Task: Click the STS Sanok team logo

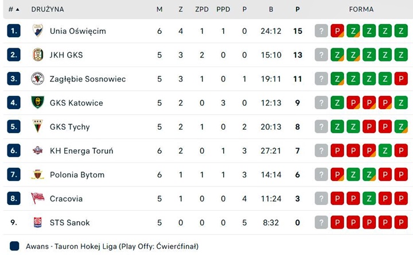Action: coord(38,223)
